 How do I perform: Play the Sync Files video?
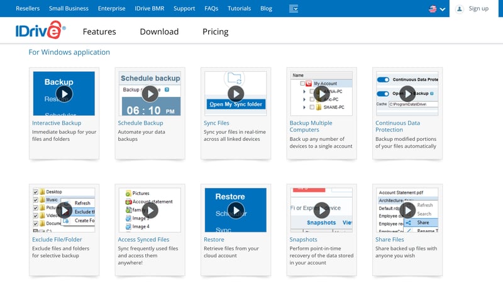(x=235, y=94)
